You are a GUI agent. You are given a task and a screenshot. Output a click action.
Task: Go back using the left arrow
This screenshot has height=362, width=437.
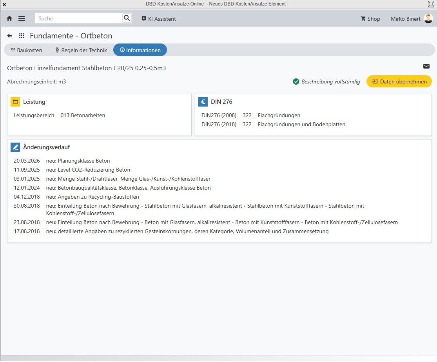click(10, 36)
